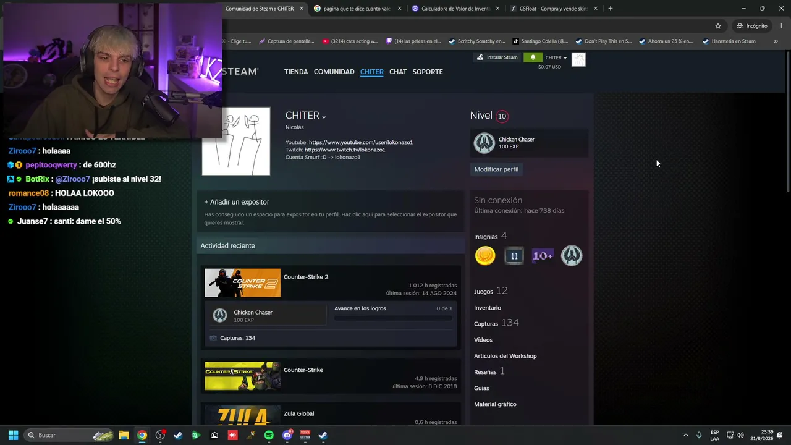Open the Capturas 134 sidebar link
This screenshot has height=445, width=791.
(x=496, y=323)
